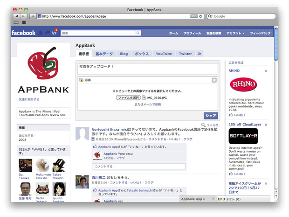
Task: Open the チャット (0) chat bar
Action: pyautogui.click(x=243, y=199)
